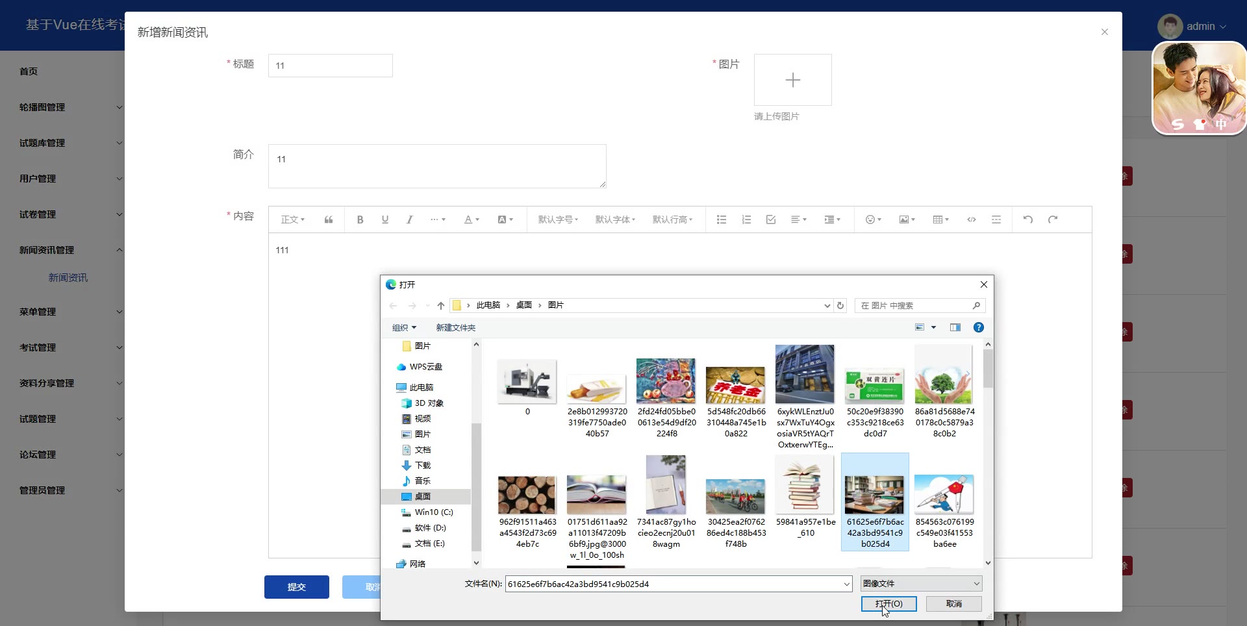
Task: Undo the last editor action
Action: pos(1028,219)
